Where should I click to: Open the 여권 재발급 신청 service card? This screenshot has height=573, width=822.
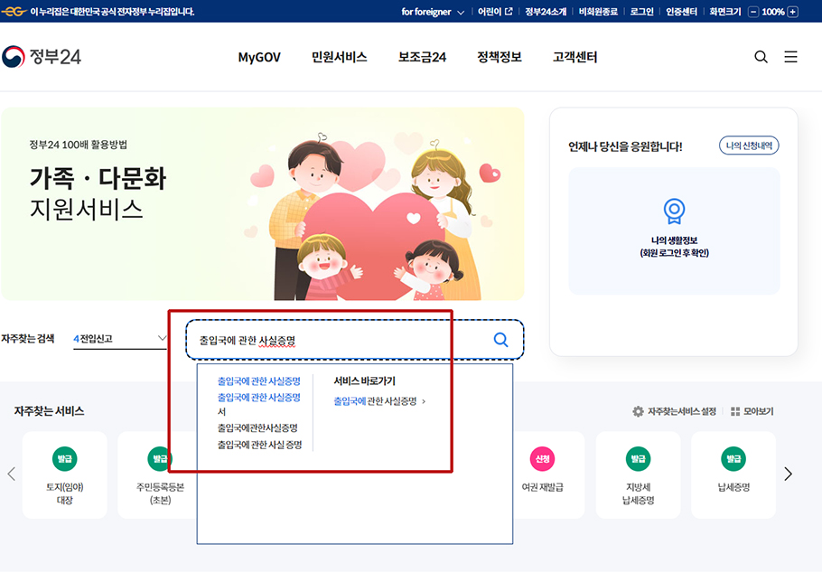(x=548, y=474)
